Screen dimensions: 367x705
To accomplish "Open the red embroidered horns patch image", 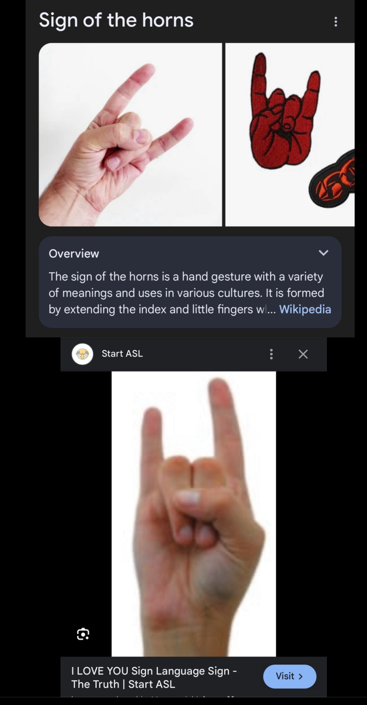I will (x=290, y=134).
